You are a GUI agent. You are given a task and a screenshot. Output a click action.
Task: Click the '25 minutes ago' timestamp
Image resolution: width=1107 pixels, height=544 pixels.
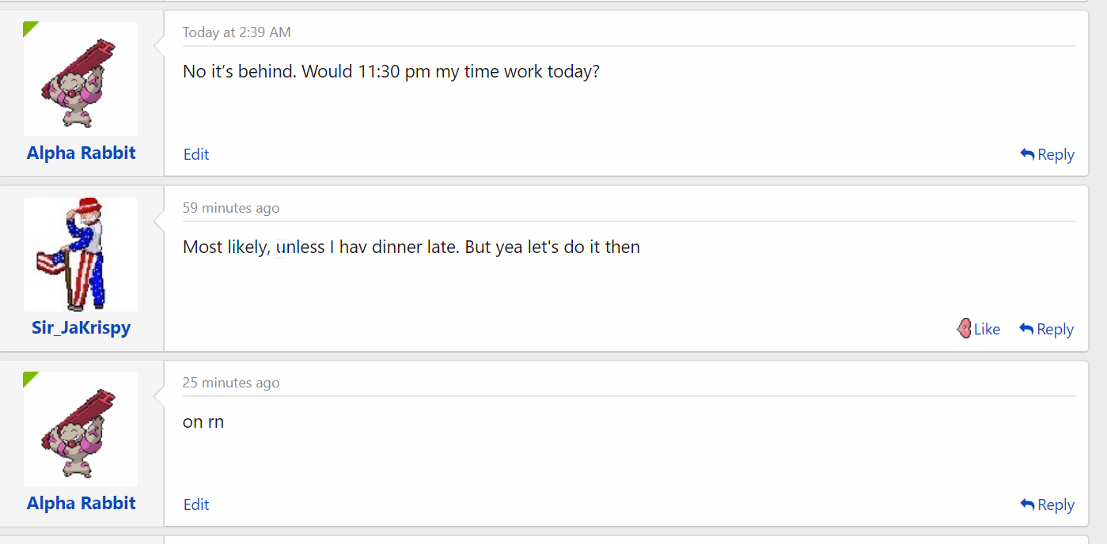point(231,383)
